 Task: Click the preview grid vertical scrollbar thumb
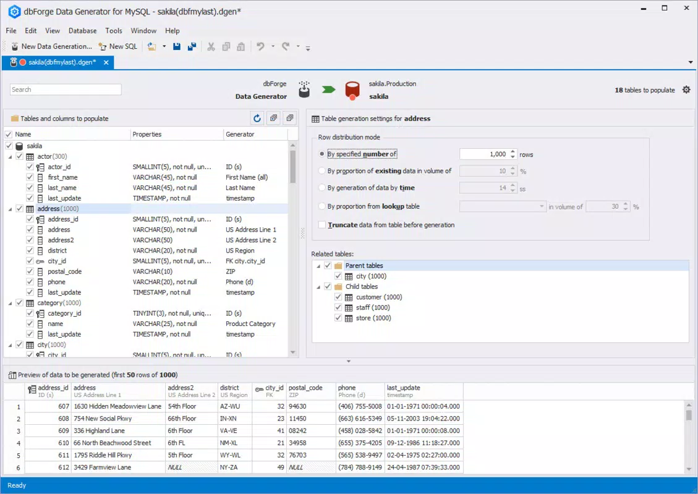(689, 415)
